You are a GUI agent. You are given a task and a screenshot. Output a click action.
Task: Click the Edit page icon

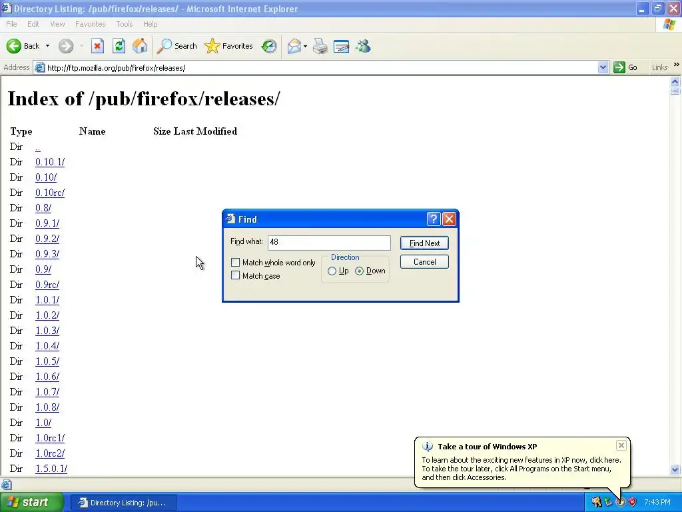(341, 46)
